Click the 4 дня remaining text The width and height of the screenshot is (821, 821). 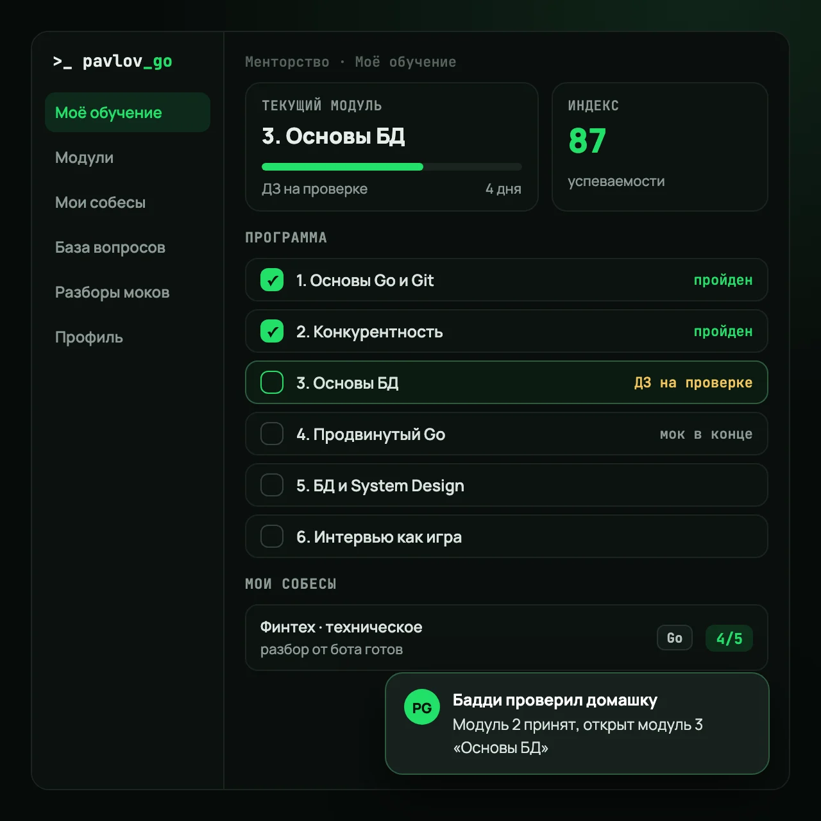(x=504, y=189)
